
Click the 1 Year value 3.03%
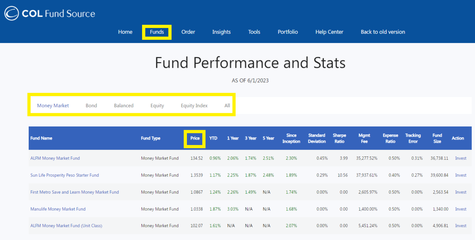233,209
